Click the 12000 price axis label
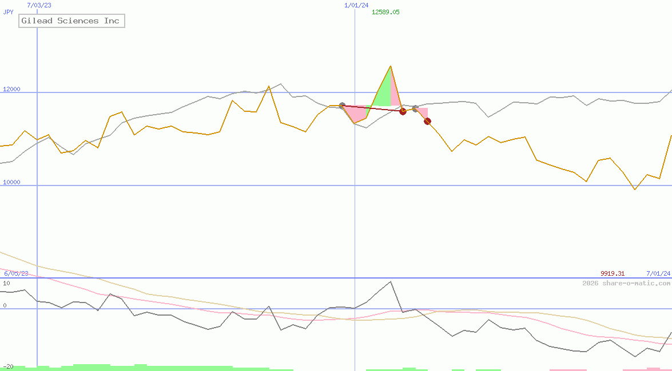Image resolution: width=672 pixels, height=371 pixels. click(11, 89)
